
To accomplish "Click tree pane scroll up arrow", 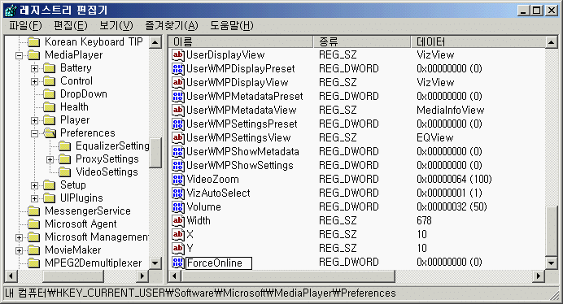I will pyautogui.click(x=155, y=42).
